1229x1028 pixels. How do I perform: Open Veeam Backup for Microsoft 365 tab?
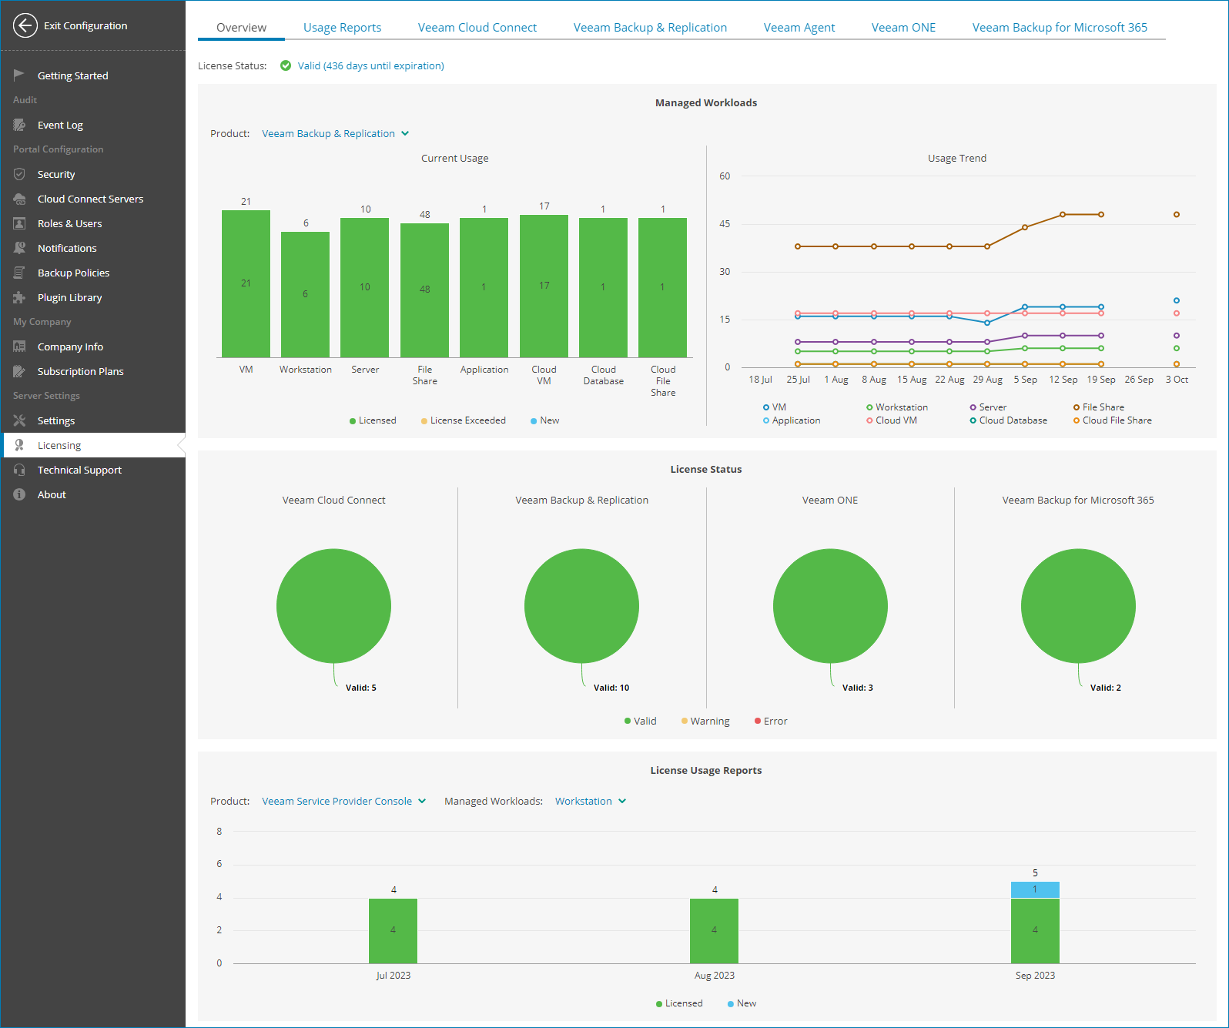(1060, 28)
